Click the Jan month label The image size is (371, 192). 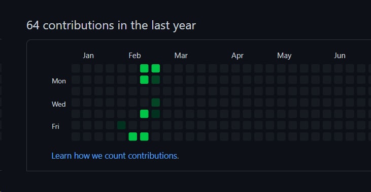click(x=88, y=56)
